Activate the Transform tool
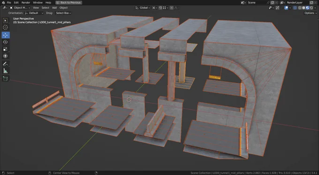The width and height of the screenshot is (319, 175). (6, 56)
